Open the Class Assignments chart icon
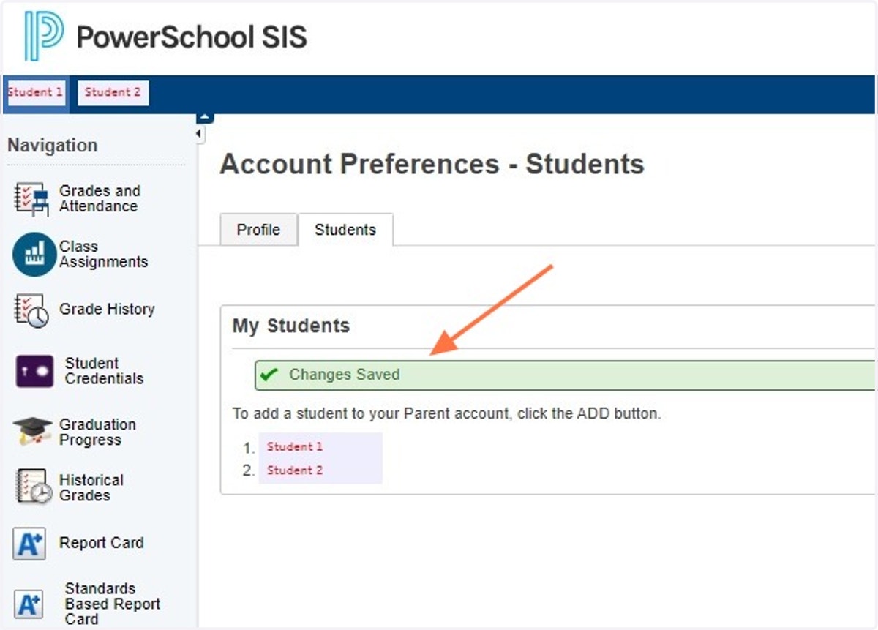This screenshot has height=630, width=878. [x=34, y=255]
